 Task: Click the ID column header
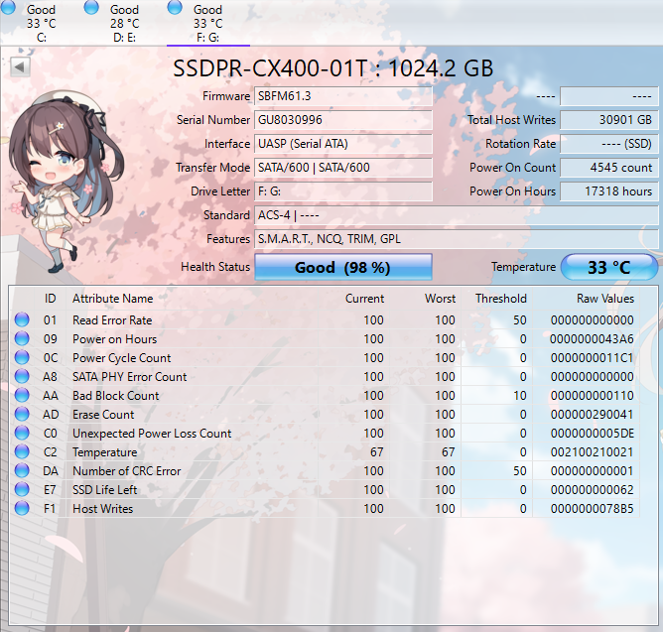pos(50,299)
